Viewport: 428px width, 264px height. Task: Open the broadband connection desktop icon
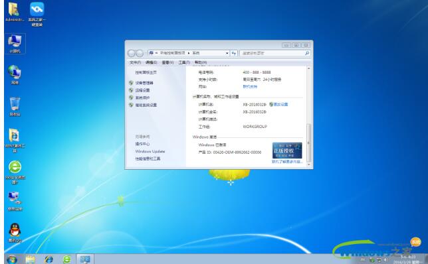15,201
